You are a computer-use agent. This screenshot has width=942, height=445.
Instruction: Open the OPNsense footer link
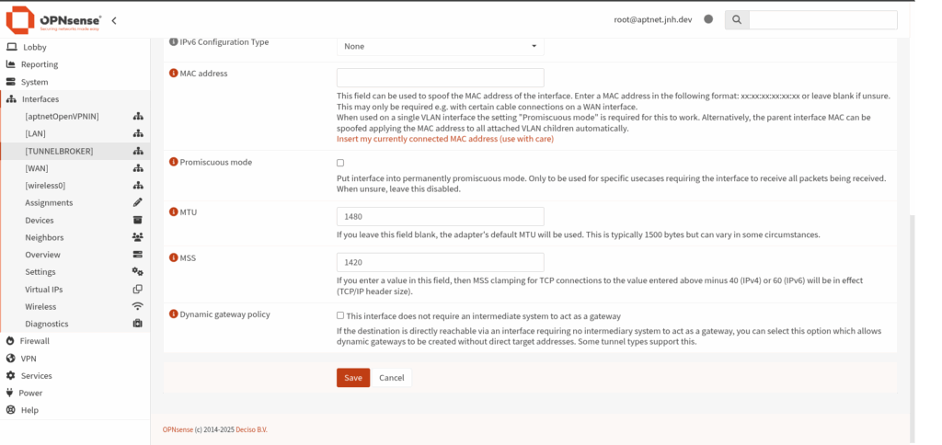pos(178,430)
